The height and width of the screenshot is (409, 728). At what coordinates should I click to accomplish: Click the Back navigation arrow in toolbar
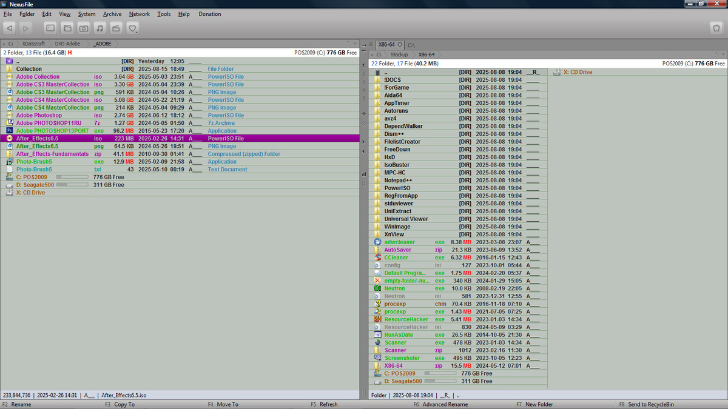click(x=9, y=28)
